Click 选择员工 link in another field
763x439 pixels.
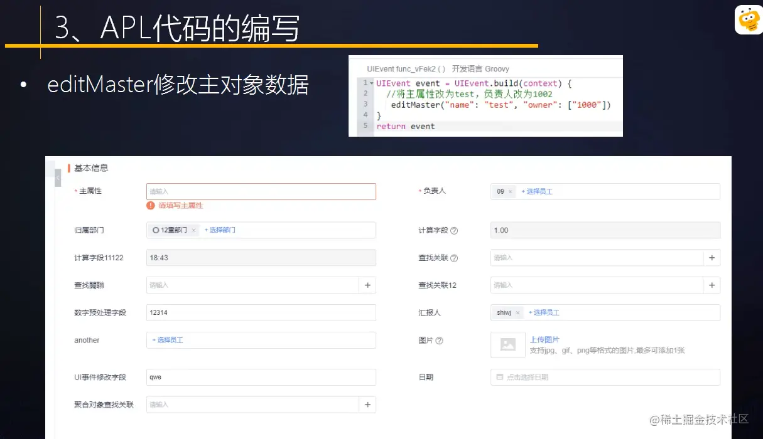pyautogui.click(x=168, y=340)
